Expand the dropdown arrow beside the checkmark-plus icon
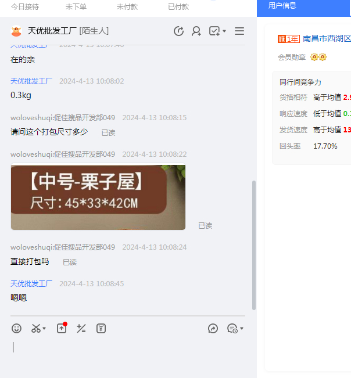The height and width of the screenshot is (378, 351). [225, 31]
